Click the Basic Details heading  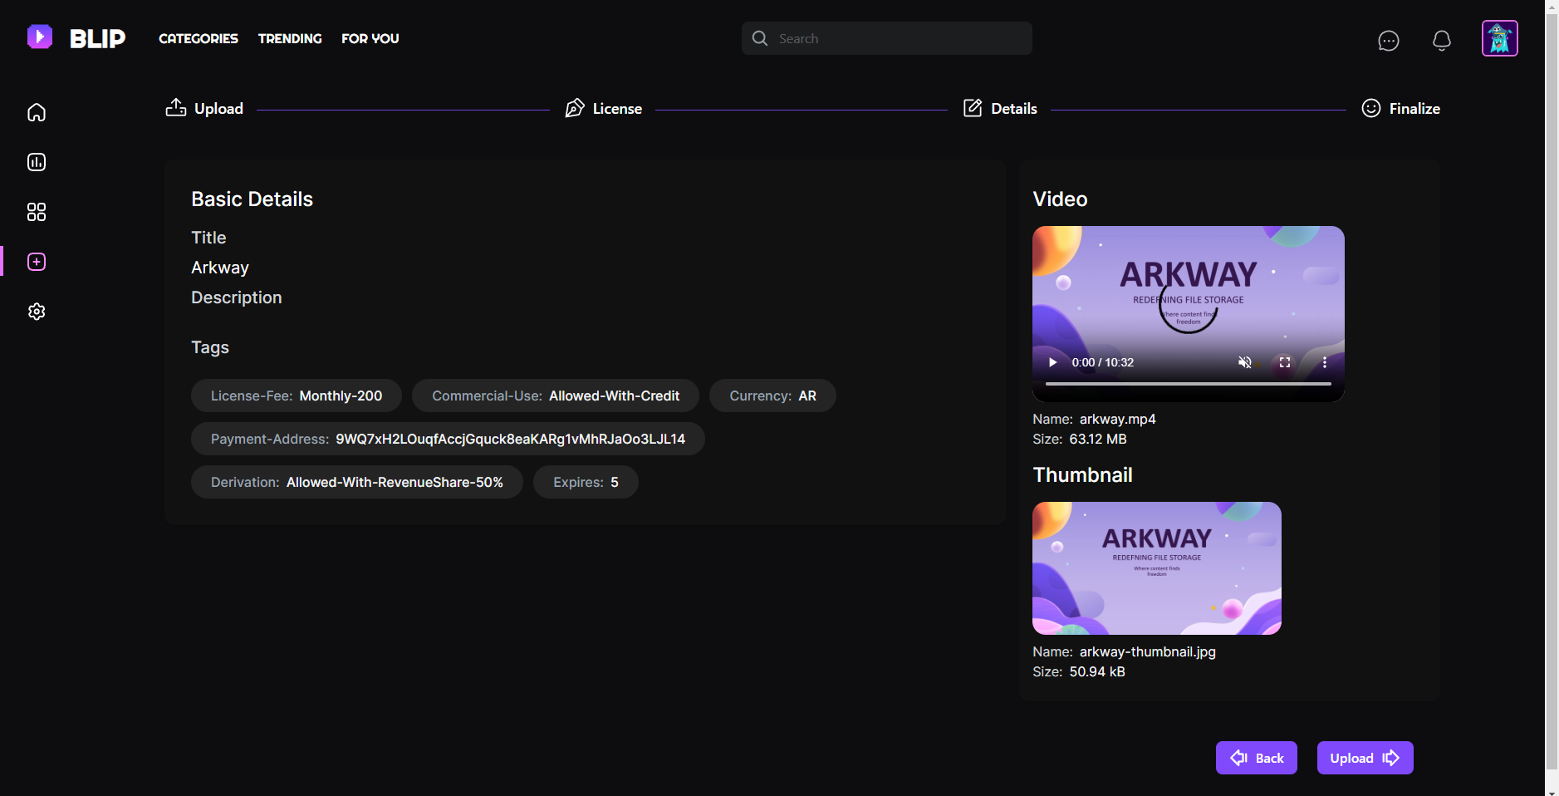(252, 199)
